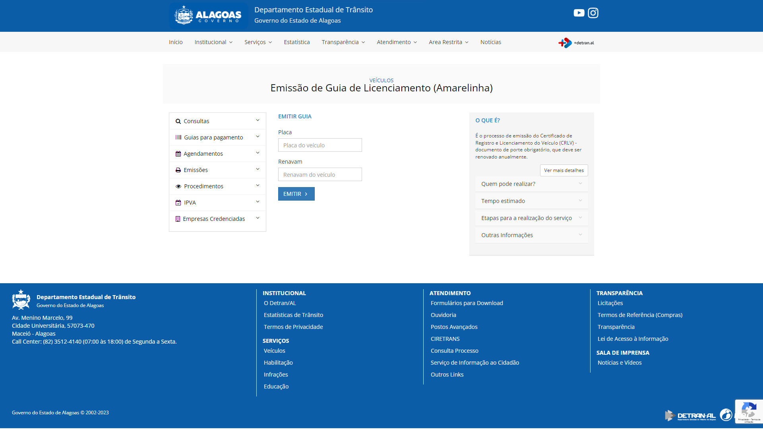The height and width of the screenshot is (429, 763).
Task: Click the +detran.al logo
Action: pyautogui.click(x=576, y=43)
